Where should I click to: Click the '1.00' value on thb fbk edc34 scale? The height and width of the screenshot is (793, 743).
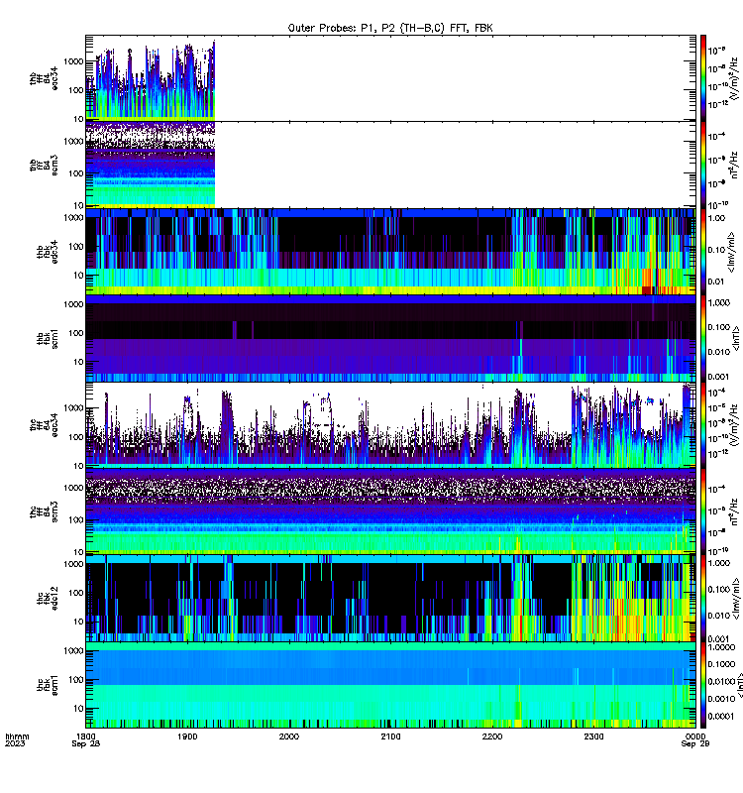click(716, 218)
